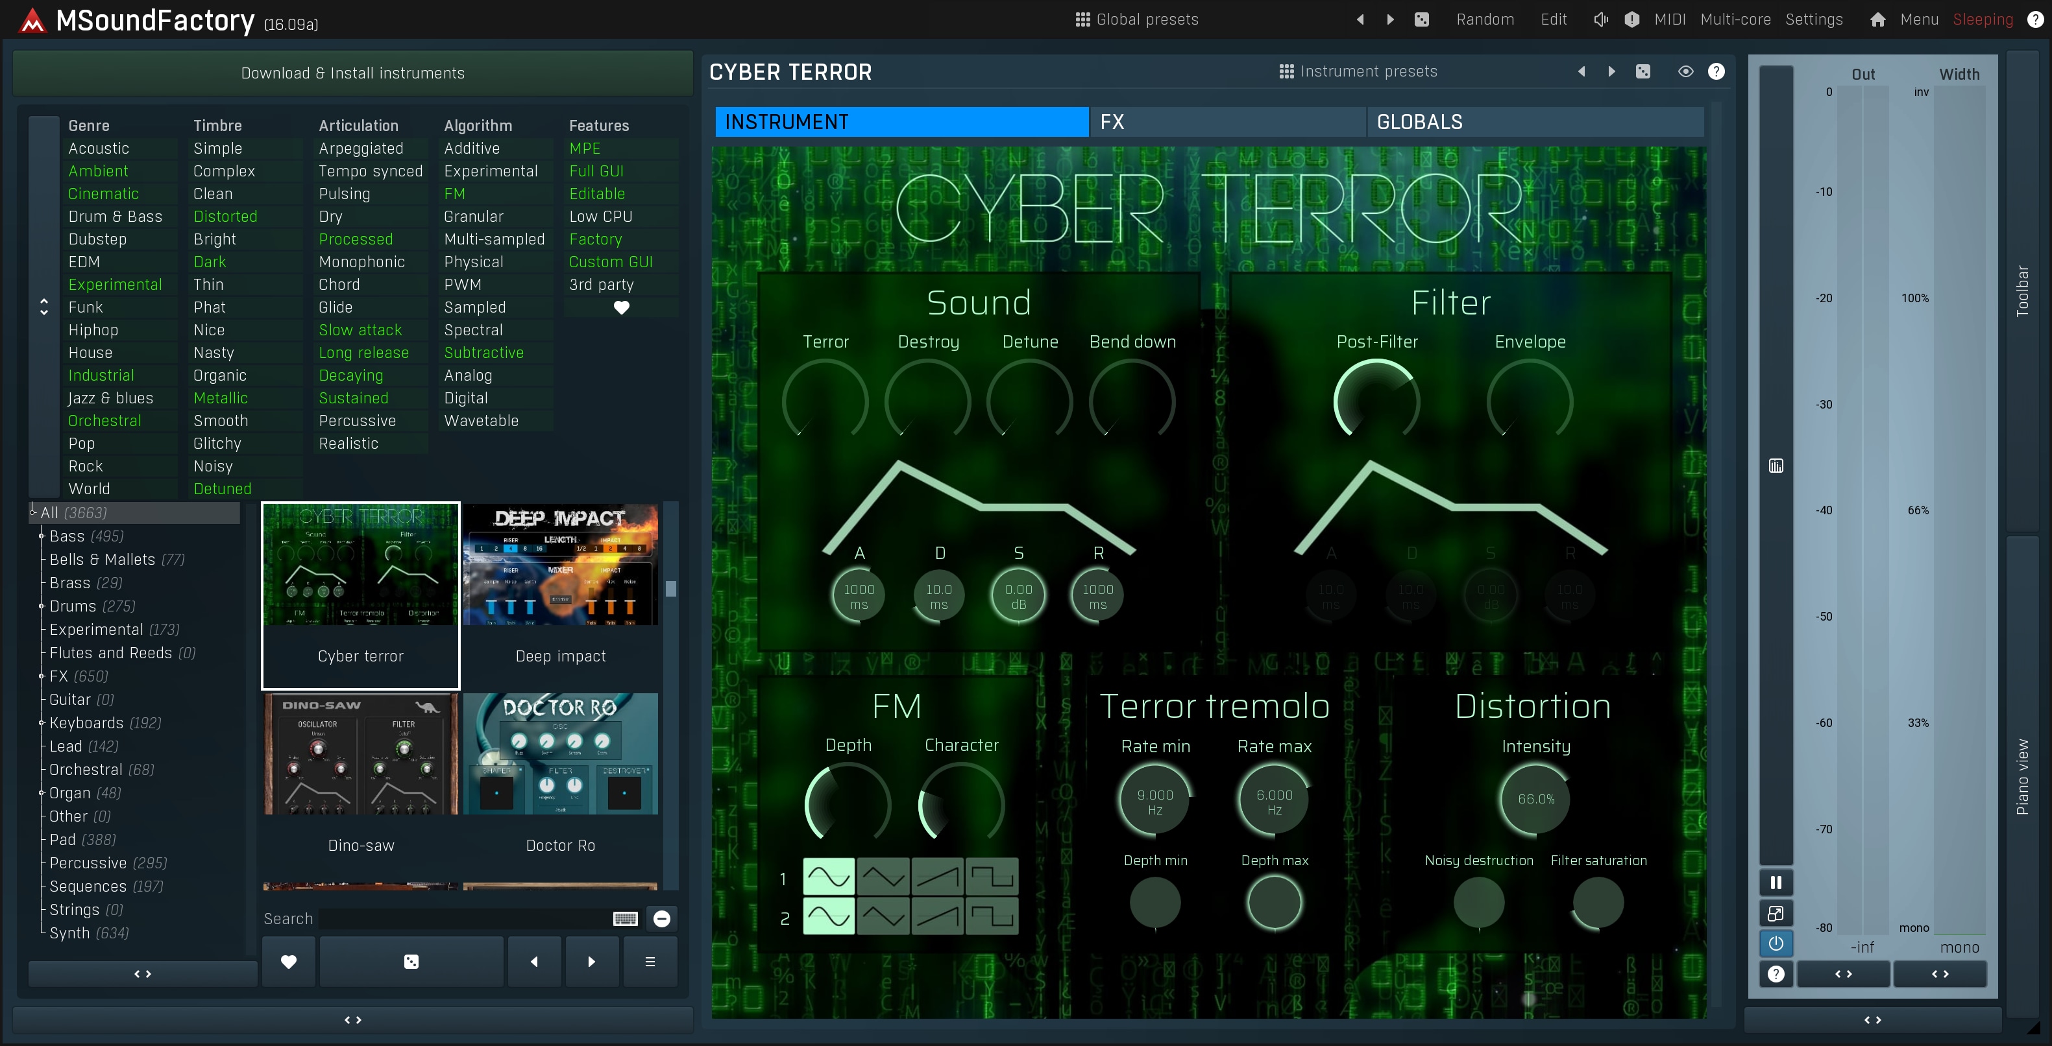Viewport: 2052px width, 1046px height.
Task: Go to previous global preset arrow
Action: tap(1360, 19)
